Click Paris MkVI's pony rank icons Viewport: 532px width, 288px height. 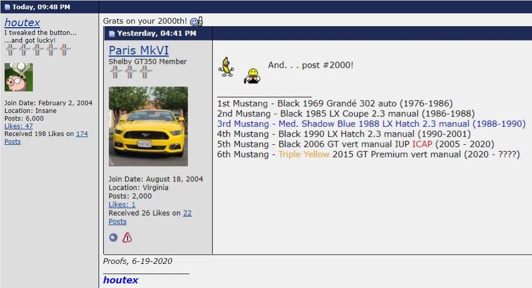[x=130, y=72]
